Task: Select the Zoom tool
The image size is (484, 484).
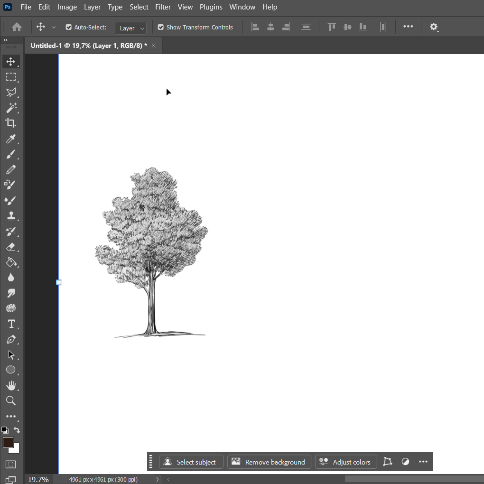Action: [10, 401]
